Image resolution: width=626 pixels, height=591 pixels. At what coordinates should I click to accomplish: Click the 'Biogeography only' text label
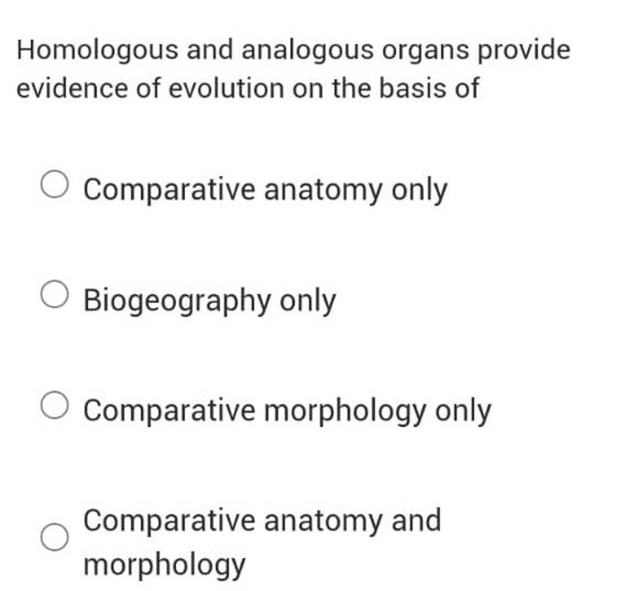pos(209,300)
